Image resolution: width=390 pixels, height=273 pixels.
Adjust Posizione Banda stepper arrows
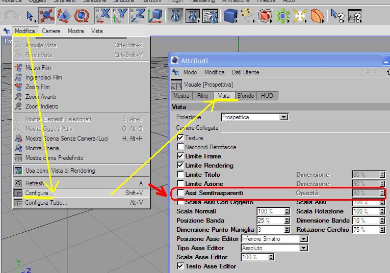pos(287,221)
